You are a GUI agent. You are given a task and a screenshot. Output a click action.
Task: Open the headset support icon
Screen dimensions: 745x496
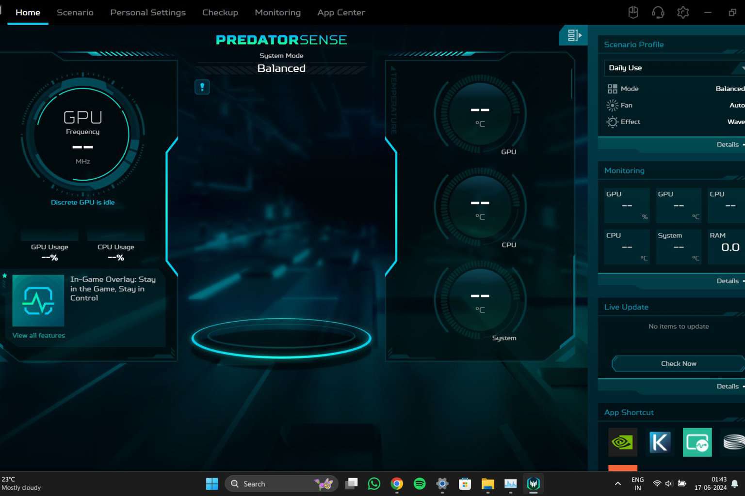click(658, 13)
